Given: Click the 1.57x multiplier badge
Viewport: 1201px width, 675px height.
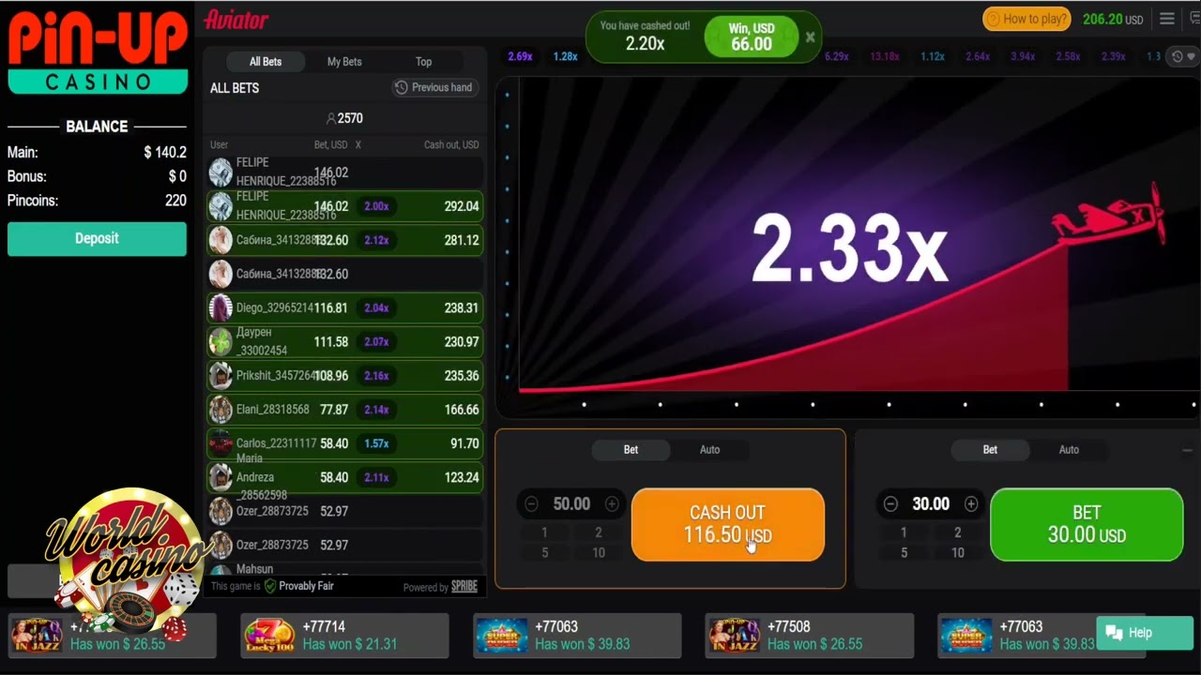Looking at the screenshot, I should tap(376, 443).
